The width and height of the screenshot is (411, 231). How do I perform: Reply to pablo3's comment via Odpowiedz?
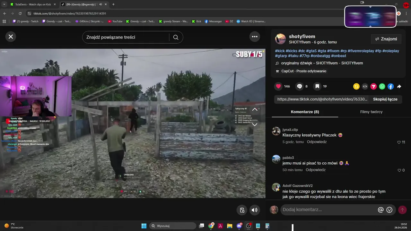coord(316,170)
